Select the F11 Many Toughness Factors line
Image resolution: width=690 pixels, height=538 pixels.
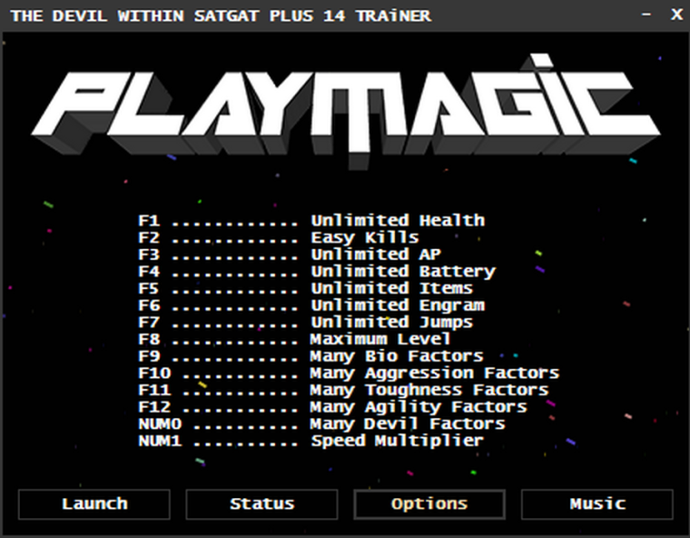click(344, 390)
